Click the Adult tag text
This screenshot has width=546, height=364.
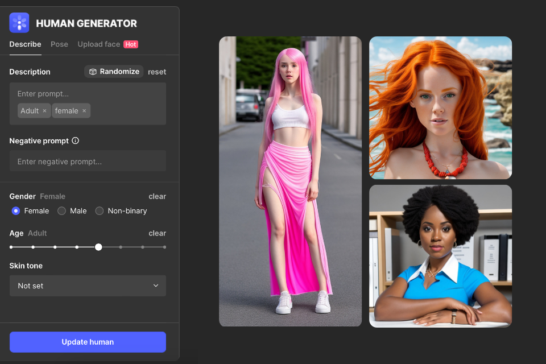30,111
